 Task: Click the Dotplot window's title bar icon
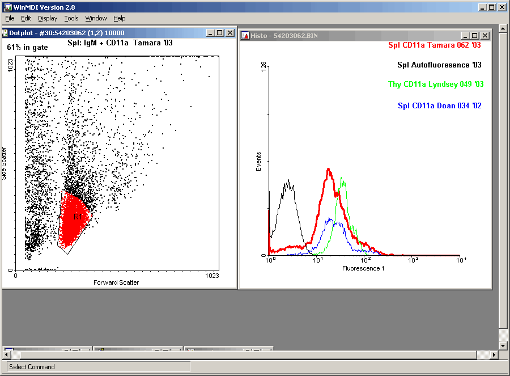[5, 33]
